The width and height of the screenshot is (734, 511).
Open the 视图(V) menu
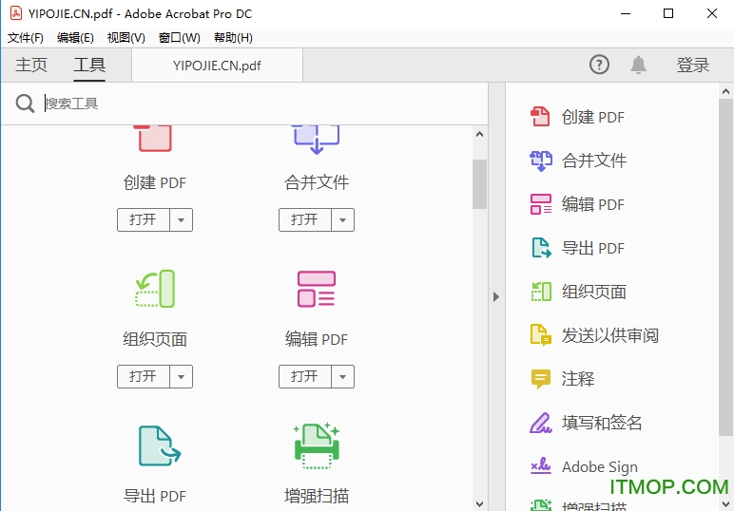[x=126, y=38]
